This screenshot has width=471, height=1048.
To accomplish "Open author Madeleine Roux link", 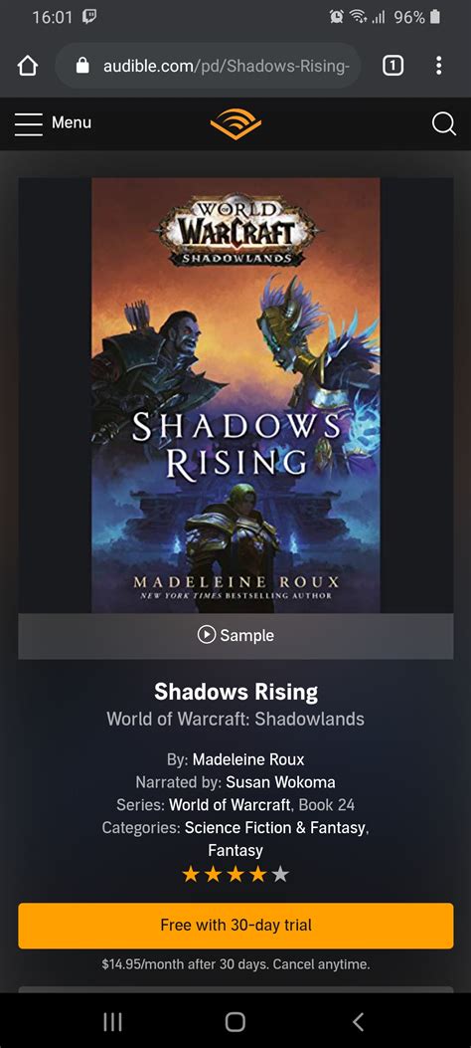I will pos(248,759).
